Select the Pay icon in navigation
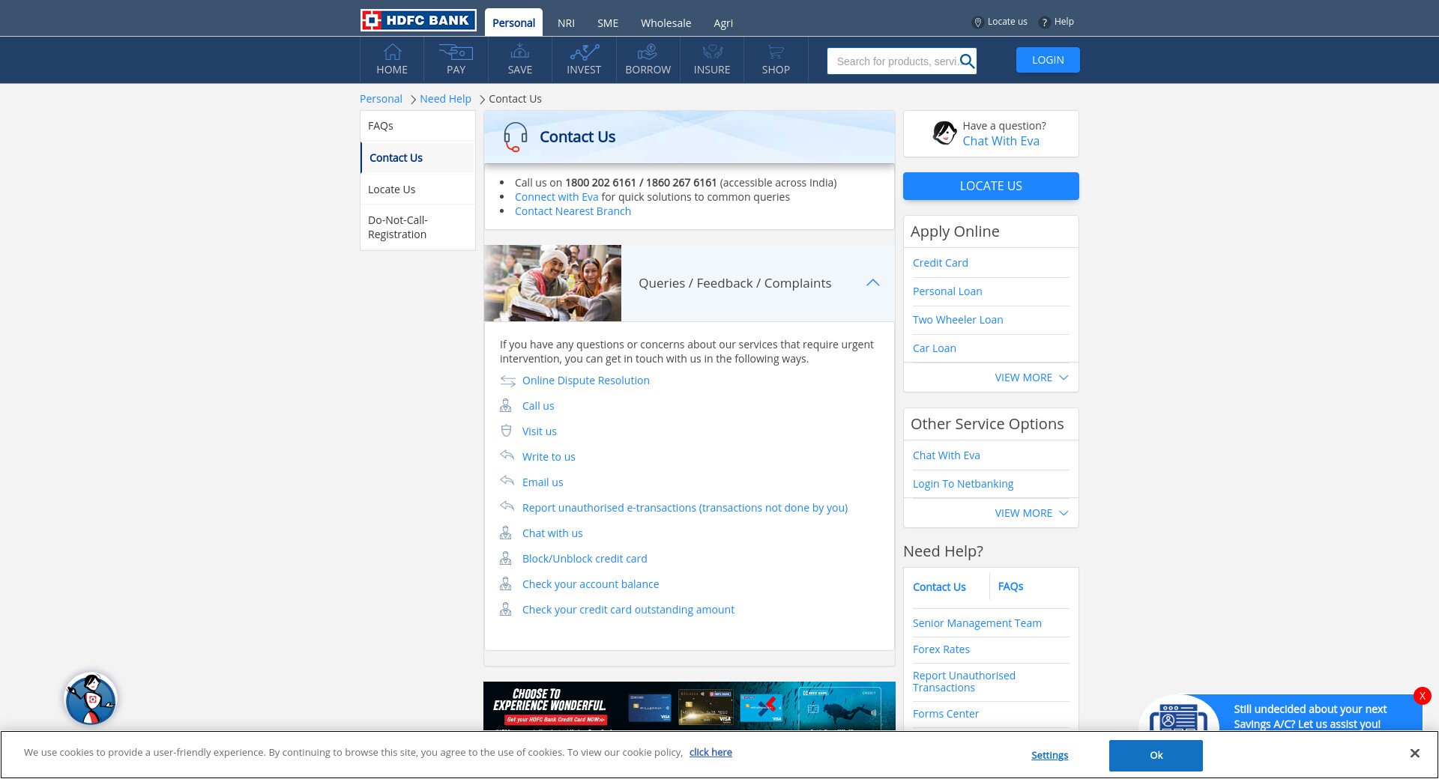The width and height of the screenshot is (1439, 779). pos(456,52)
